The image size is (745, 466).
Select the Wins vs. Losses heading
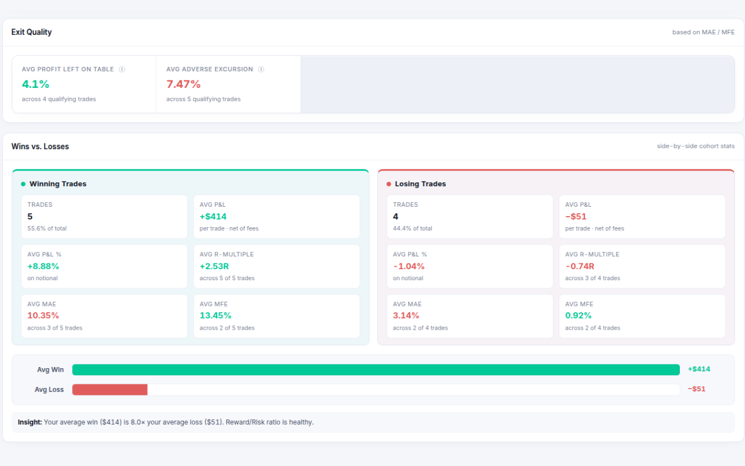tap(40, 147)
